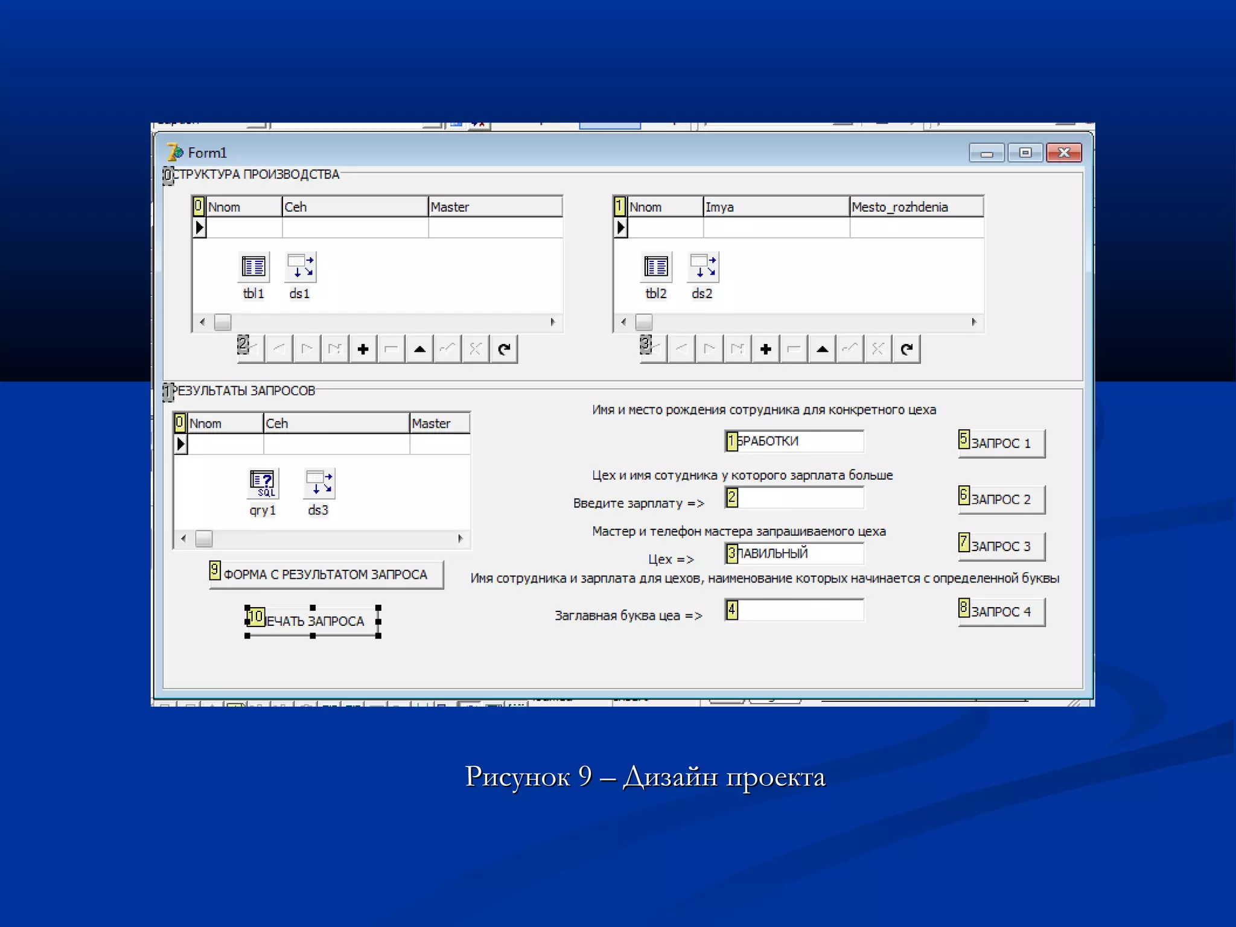
Task: Click ФОРМА С РЕЗУЛЬТАТОМ ЗАПРОСА button
Action: pos(327,574)
